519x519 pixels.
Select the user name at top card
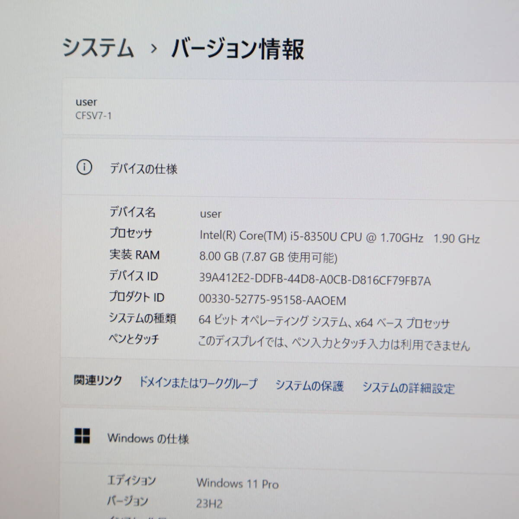point(86,102)
